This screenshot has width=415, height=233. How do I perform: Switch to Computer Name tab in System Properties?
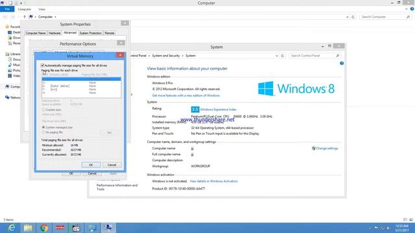point(36,33)
